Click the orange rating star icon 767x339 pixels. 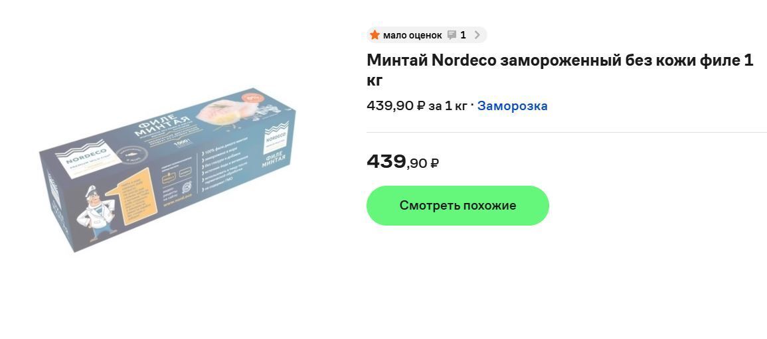pyautogui.click(x=375, y=35)
